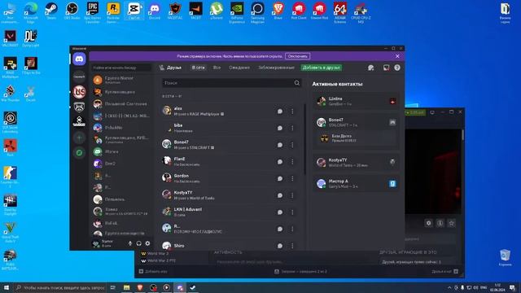The height and width of the screenshot is (293, 521).
Task: Open File Explorer from taskbar
Action: pos(127,287)
